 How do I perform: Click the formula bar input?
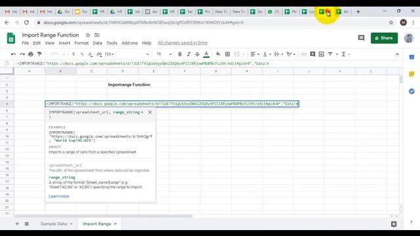209,64
